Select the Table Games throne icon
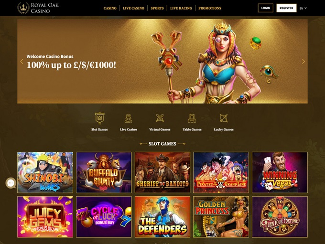This screenshot has width=325, height=244. click(192, 118)
